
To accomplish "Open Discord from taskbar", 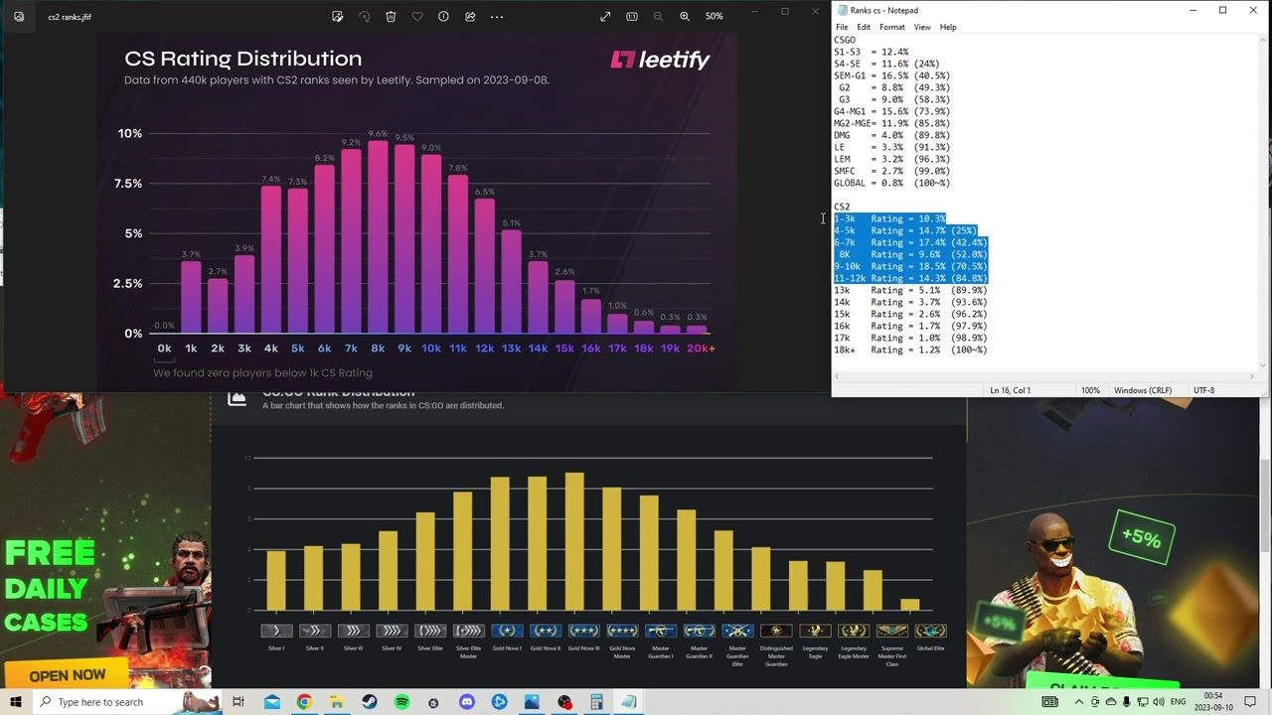I will [467, 702].
